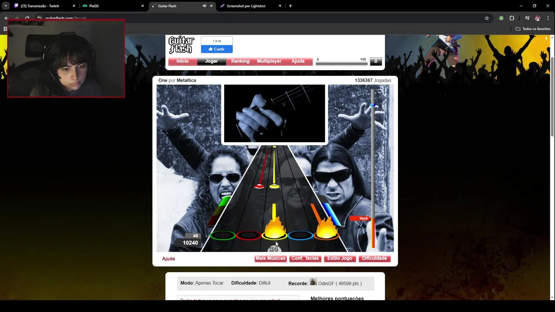Click the approaching red note on the fretboard
This screenshot has height=312, width=555.
click(x=259, y=186)
